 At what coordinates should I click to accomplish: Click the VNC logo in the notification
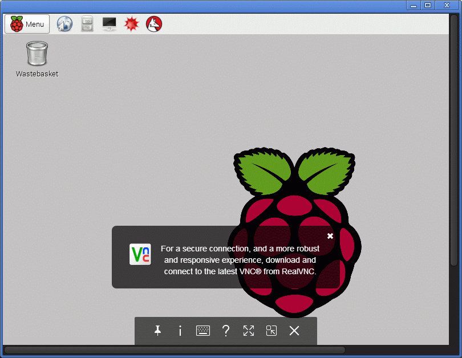pos(140,254)
